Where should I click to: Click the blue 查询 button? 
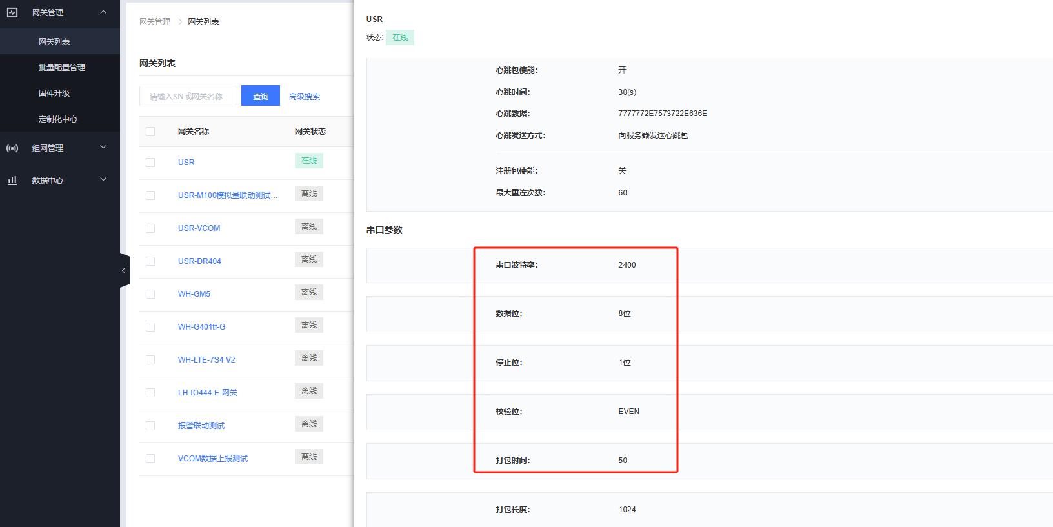tap(261, 96)
